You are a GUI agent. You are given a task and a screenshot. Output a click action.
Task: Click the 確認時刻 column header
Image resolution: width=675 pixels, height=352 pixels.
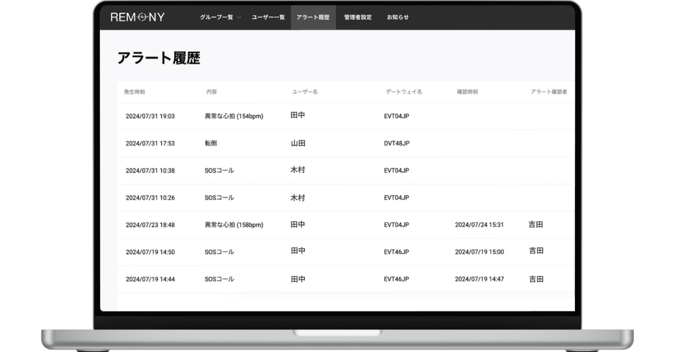(467, 92)
